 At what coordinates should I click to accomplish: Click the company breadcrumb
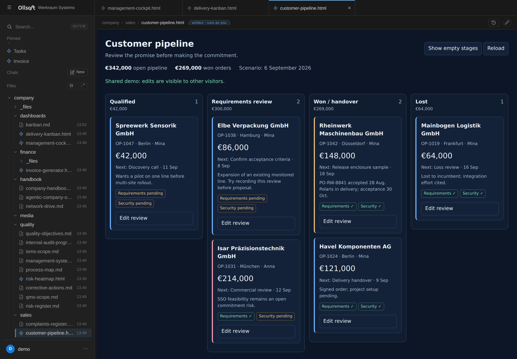tap(111, 23)
